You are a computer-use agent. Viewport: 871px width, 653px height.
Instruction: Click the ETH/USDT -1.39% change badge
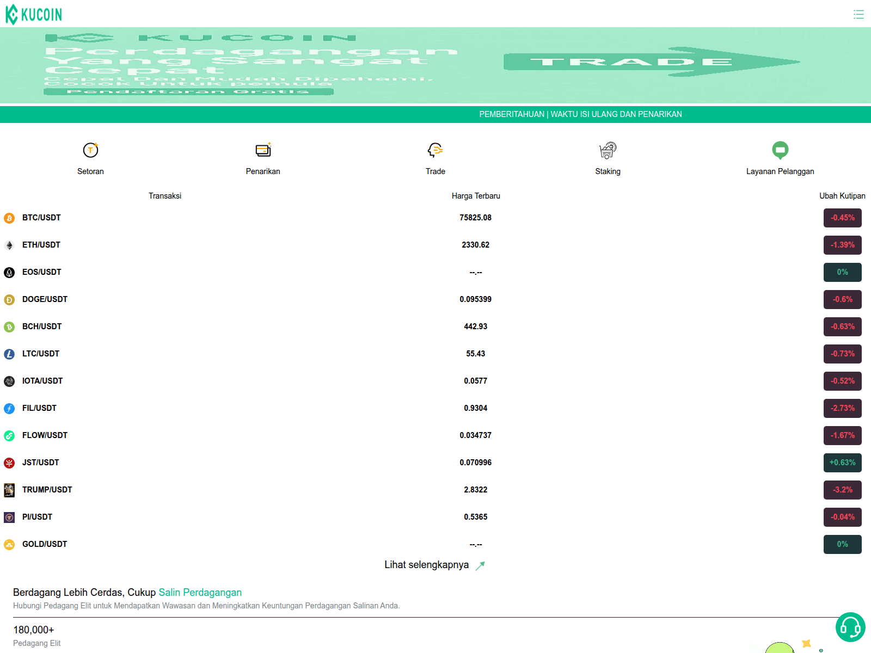point(843,245)
